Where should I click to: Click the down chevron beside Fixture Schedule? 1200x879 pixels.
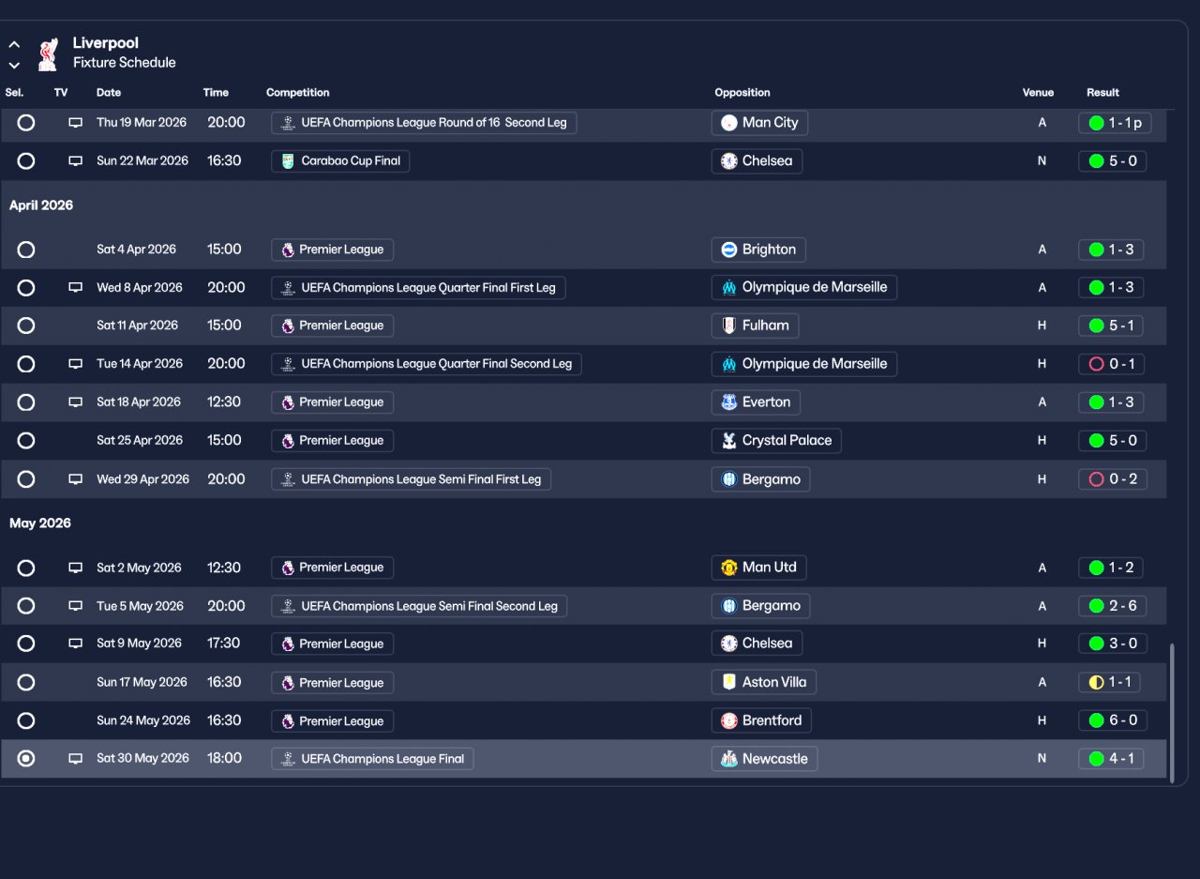tap(14, 65)
